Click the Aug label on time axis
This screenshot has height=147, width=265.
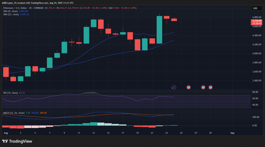[x=6, y=133]
